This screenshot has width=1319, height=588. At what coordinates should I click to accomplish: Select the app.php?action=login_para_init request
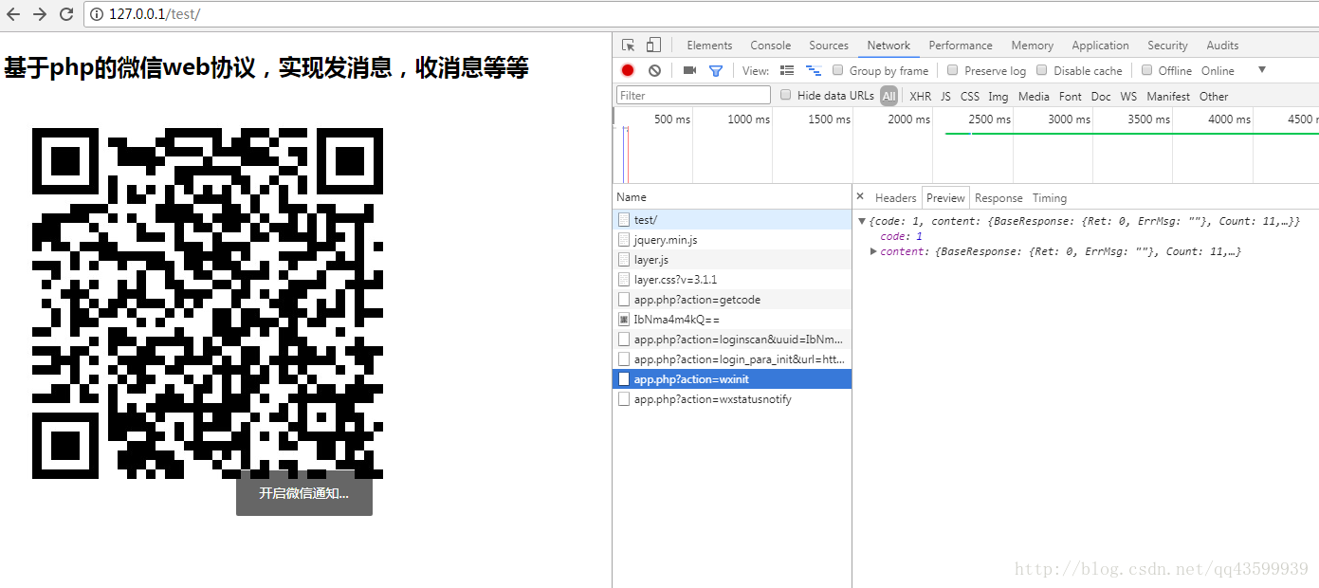[731, 359]
